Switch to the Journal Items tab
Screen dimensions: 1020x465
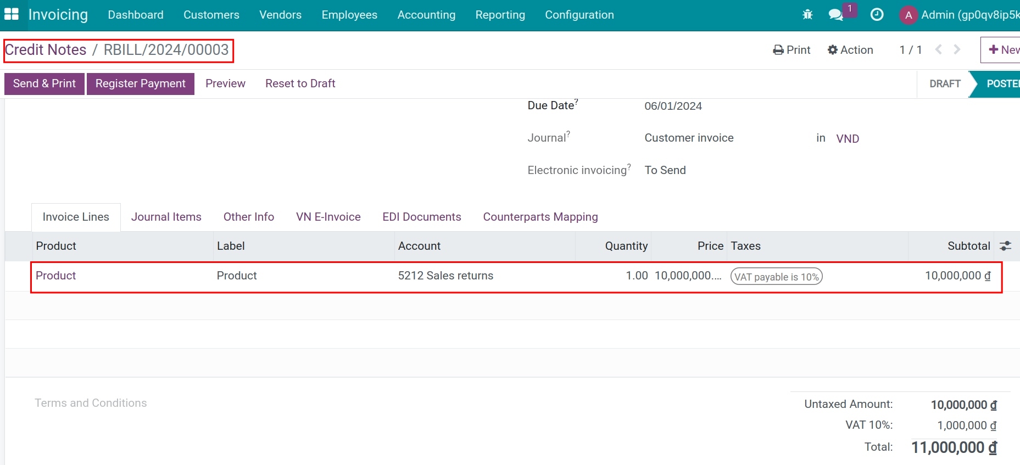tap(166, 217)
